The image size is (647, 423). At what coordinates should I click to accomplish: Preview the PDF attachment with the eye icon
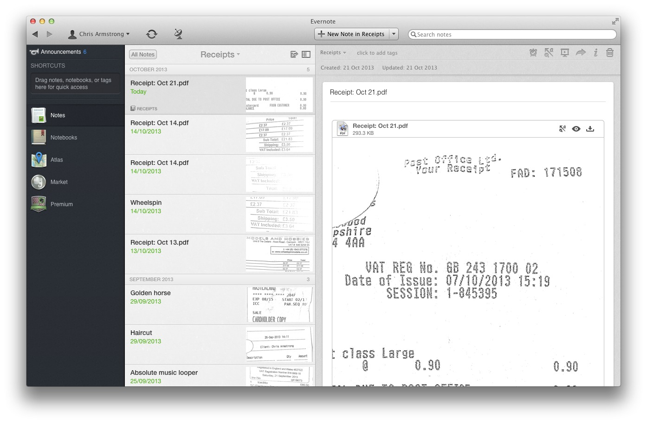pos(576,129)
